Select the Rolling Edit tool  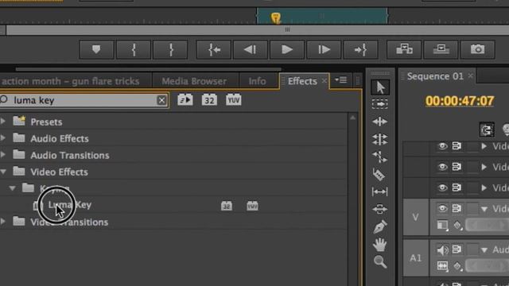[x=380, y=140]
